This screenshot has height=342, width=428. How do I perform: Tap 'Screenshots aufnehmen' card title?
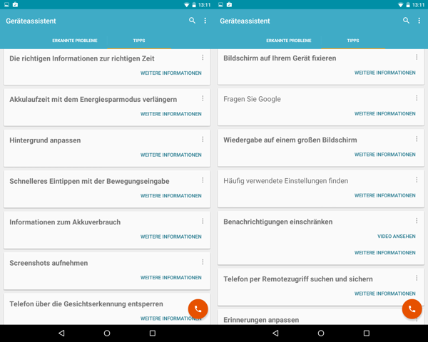coord(49,263)
